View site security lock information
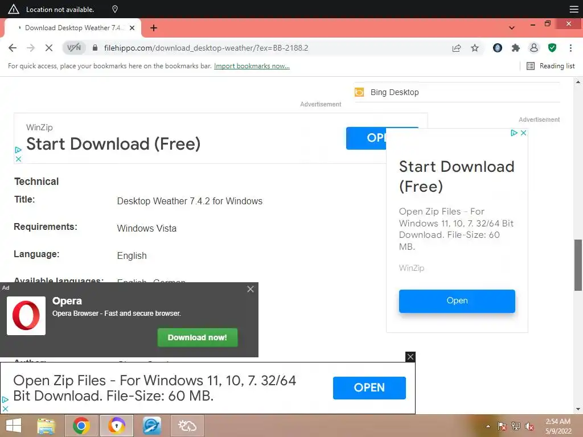 click(x=95, y=48)
